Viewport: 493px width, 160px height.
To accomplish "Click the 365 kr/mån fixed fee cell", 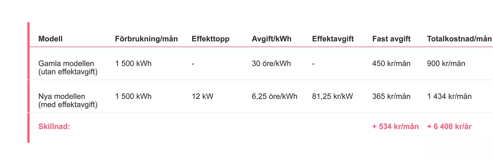I will click(391, 96).
